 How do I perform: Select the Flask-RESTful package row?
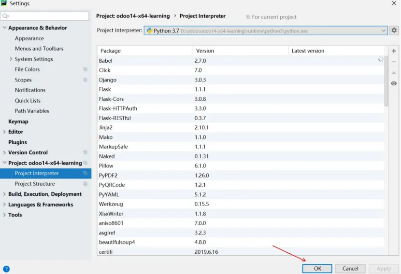(x=241, y=118)
